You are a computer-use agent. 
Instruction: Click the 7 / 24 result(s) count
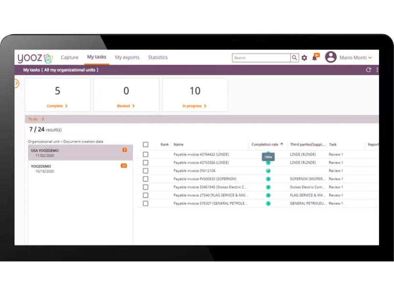[x=45, y=129]
